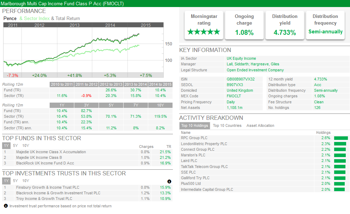Image resolution: width=350 pixels, height=214 pixels.
Task: Click the Connect Group PLC holding name
Action: click(198, 149)
